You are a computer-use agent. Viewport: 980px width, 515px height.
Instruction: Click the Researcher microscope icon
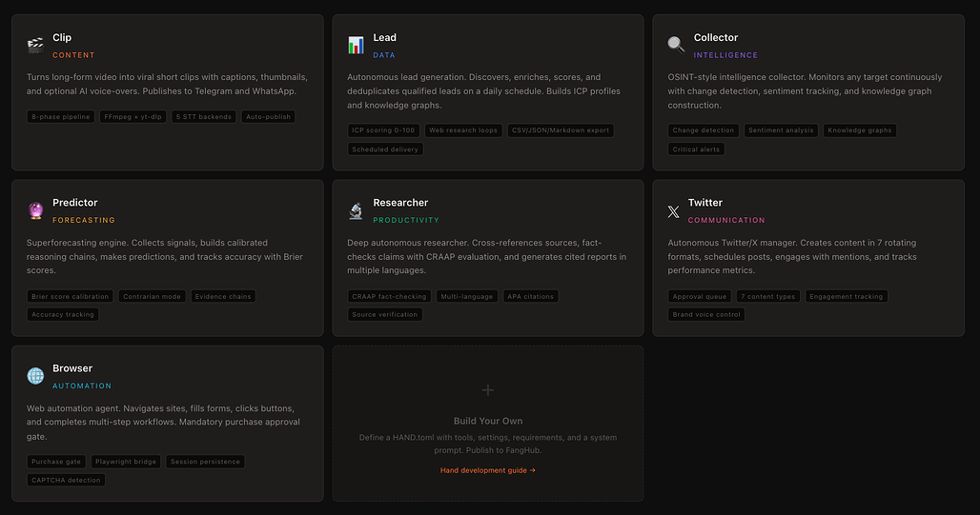pos(356,210)
